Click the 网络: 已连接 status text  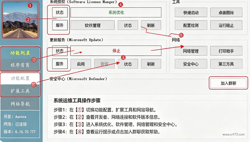(15, 124)
